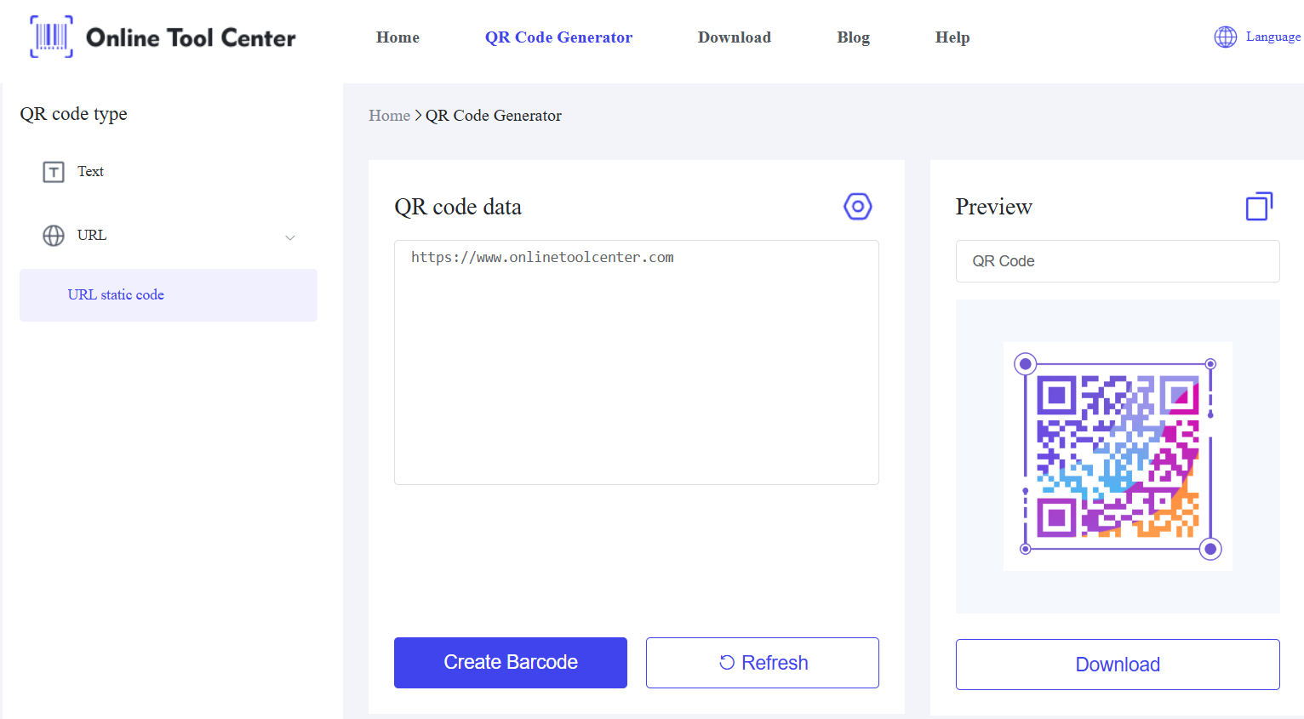Click the QR Code Generator breadcrumb text
This screenshot has width=1304, height=719.
(494, 116)
